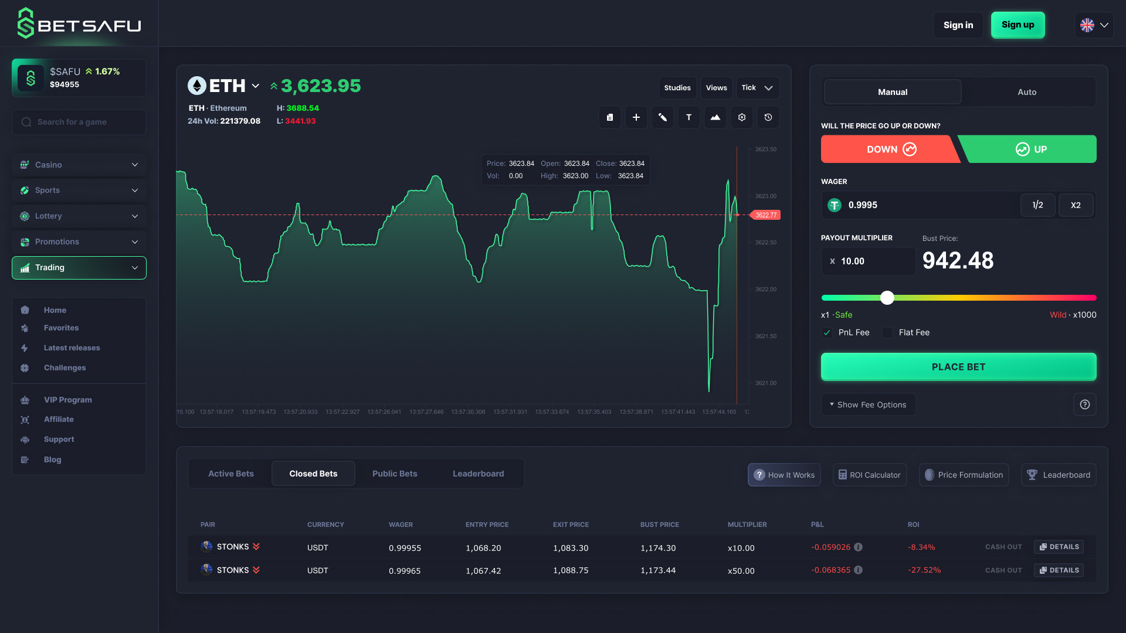
Task: Switch to Auto betting mode
Action: [1027, 91]
